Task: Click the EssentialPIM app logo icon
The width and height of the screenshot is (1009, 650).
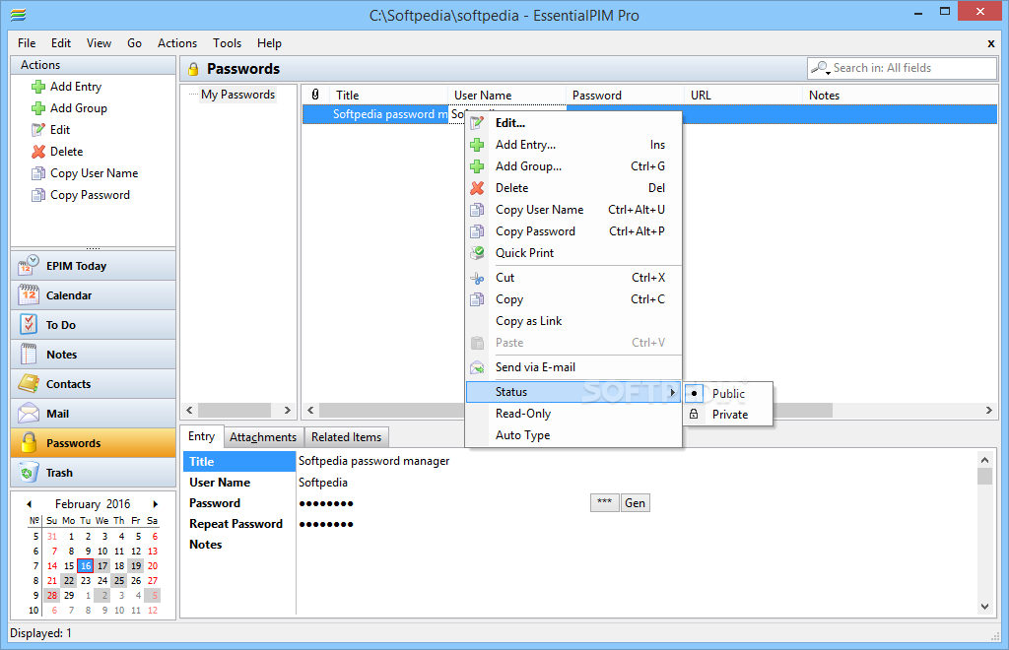Action: [x=18, y=14]
